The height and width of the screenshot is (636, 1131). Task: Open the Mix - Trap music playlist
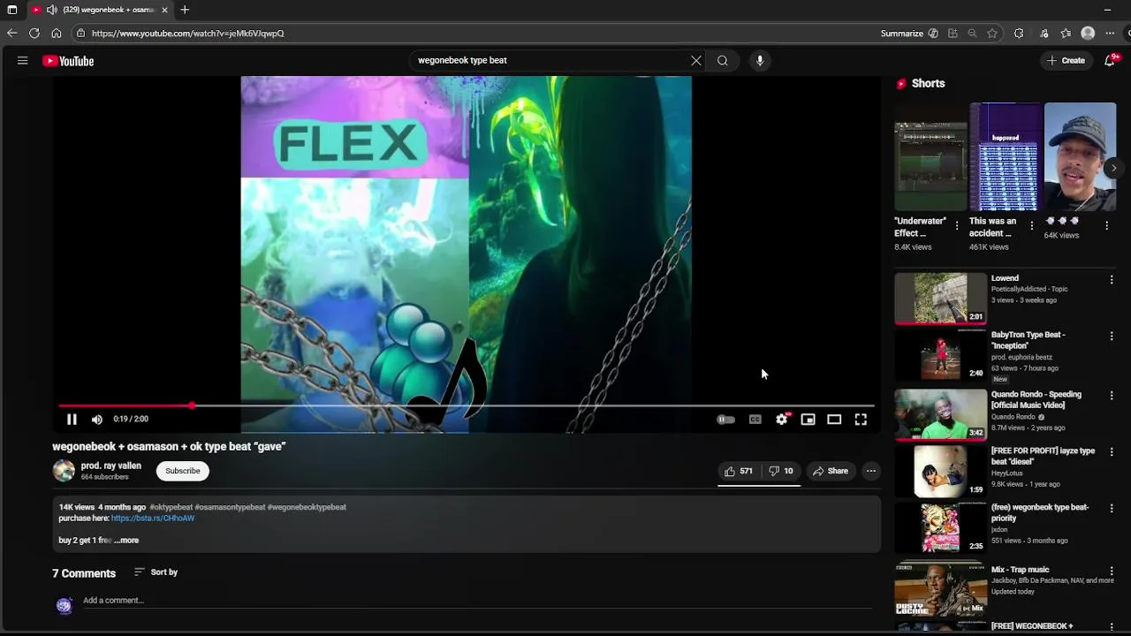click(940, 589)
